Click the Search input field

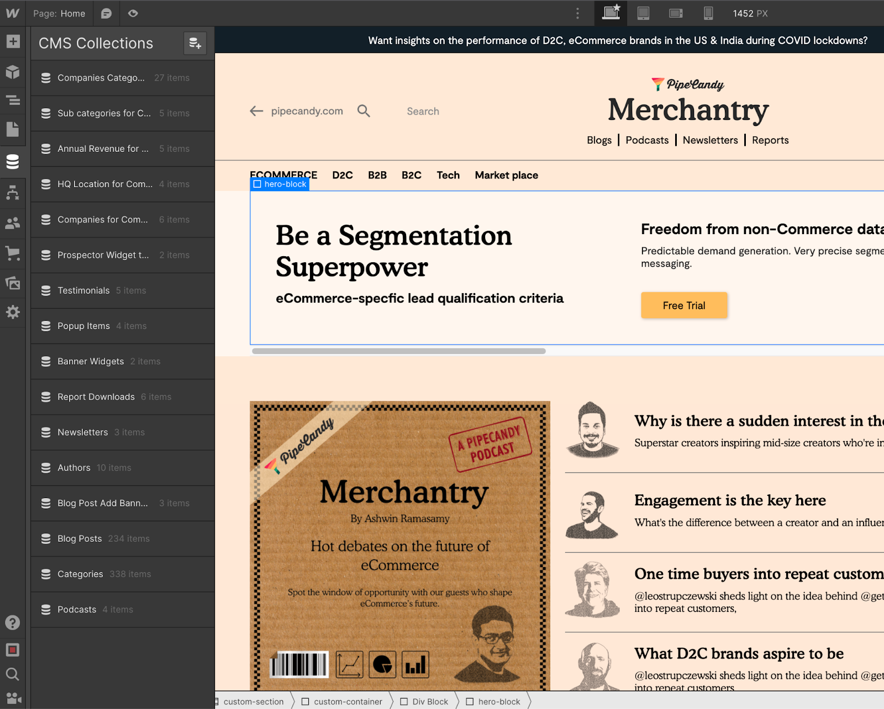(x=423, y=111)
